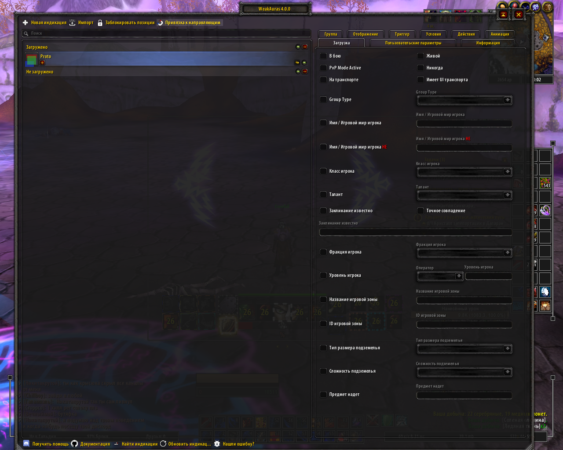
Task: Click the yellow arrow icon on Proto row
Action: [x=297, y=63]
